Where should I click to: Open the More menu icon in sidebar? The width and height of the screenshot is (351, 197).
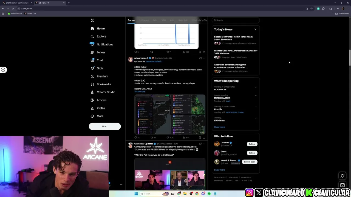pyautogui.click(x=92, y=116)
